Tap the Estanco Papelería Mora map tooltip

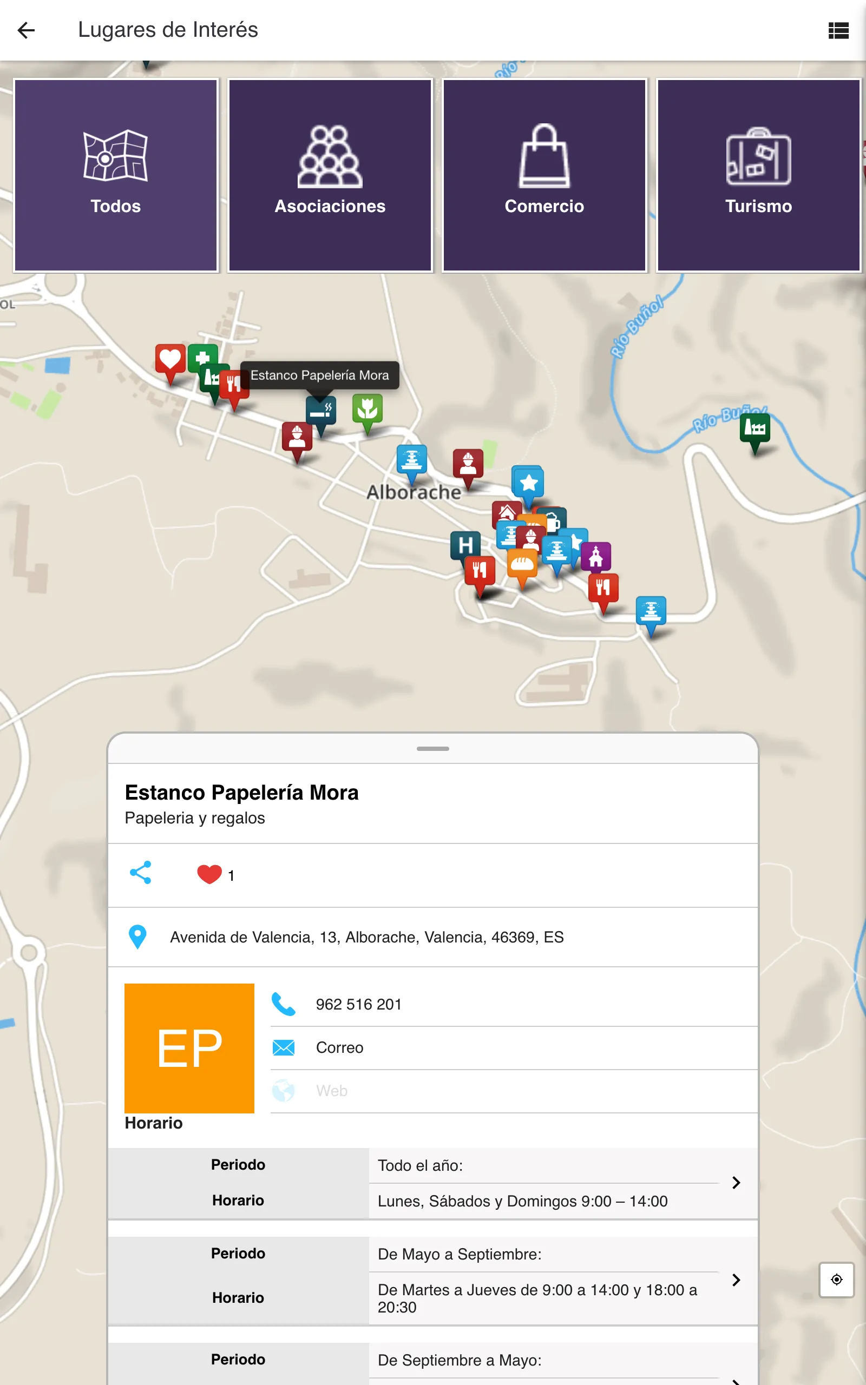click(319, 375)
